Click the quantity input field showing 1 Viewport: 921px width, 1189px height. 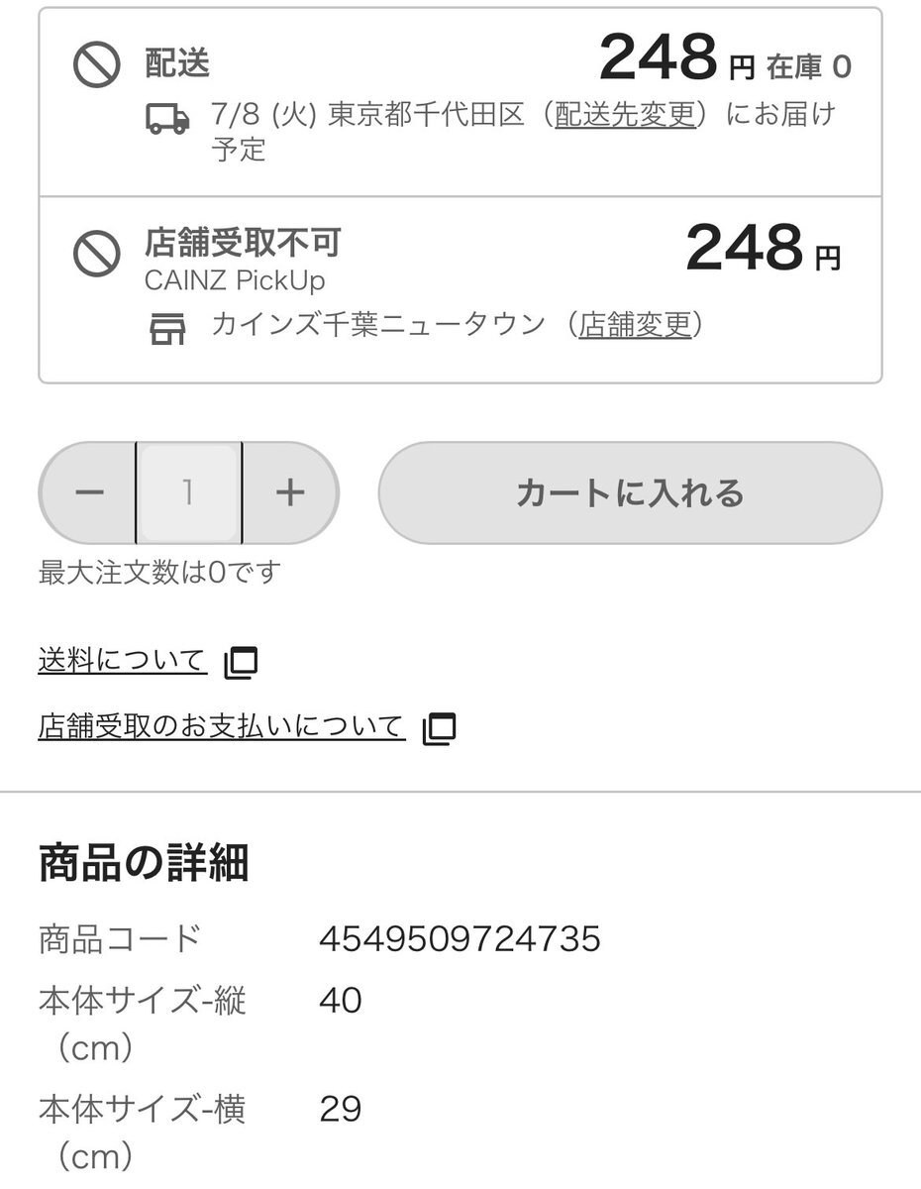coord(188,492)
